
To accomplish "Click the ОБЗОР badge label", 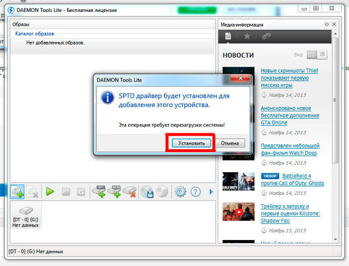I will (270, 176).
